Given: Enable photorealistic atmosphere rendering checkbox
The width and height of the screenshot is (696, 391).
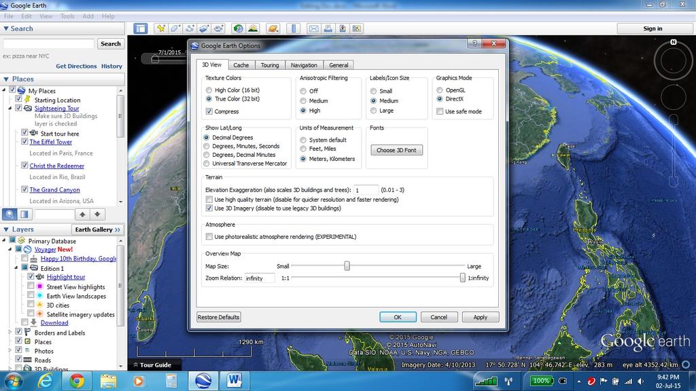Looking at the screenshot, I should (209, 237).
